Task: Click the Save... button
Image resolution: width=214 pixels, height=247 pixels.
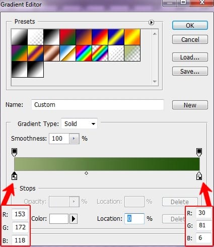Action: click(x=190, y=71)
